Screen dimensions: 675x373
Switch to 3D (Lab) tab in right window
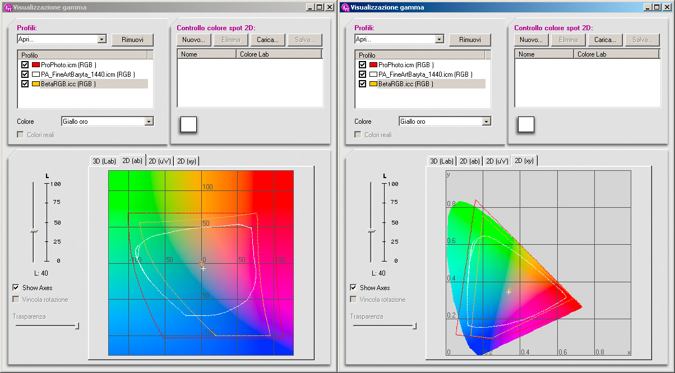coord(442,161)
